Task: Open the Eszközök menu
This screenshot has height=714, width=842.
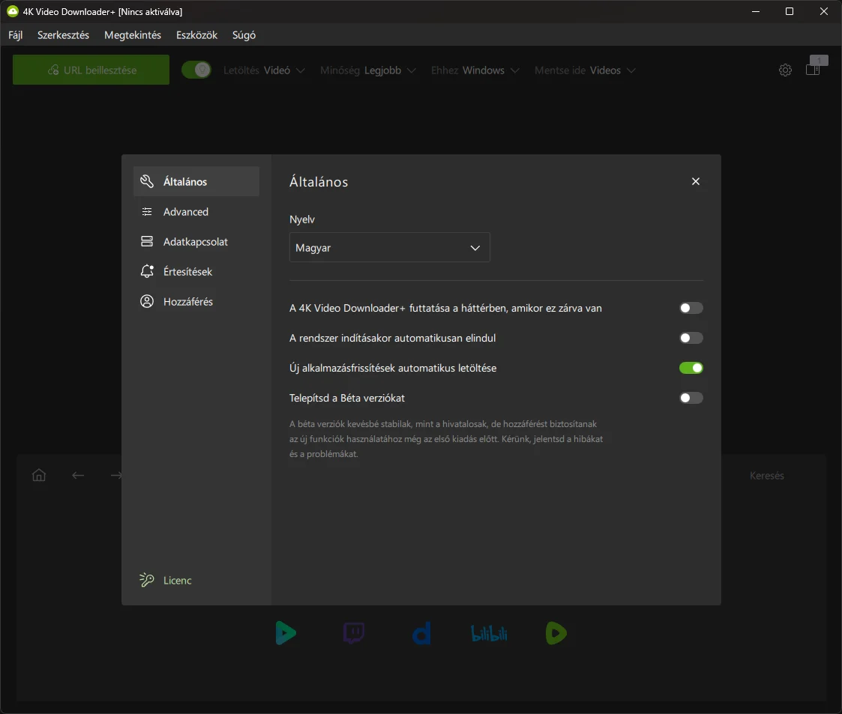Action: 196,35
